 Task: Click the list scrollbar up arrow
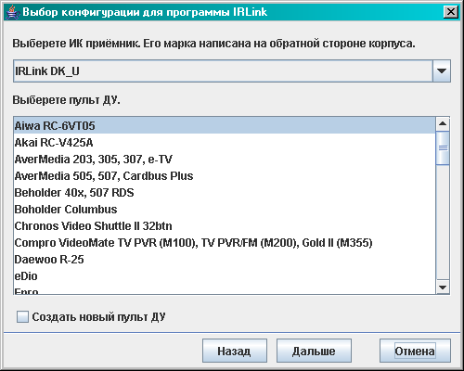443,124
